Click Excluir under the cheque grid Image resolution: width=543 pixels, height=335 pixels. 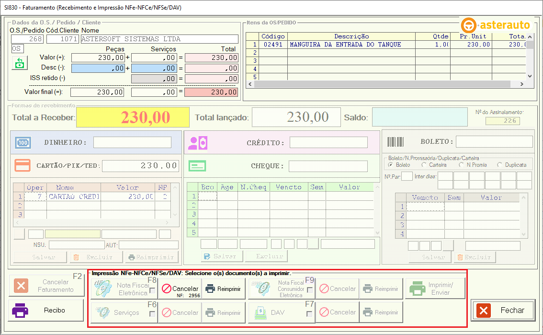(266, 256)
